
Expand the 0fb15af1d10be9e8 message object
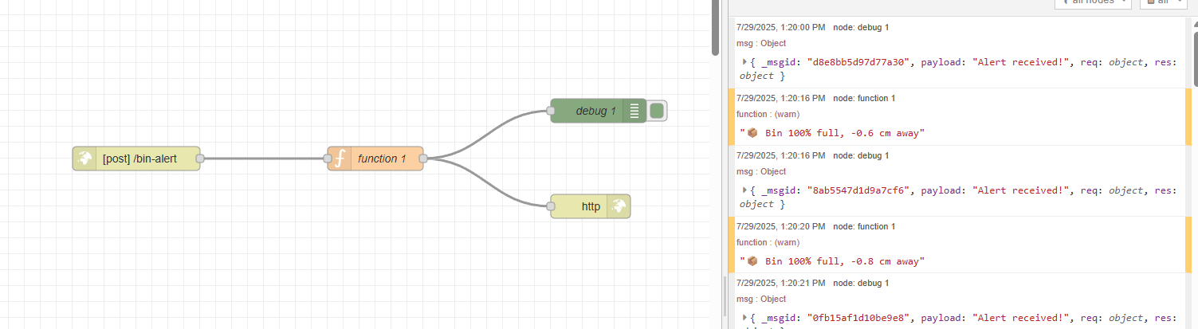coord(744,318)
